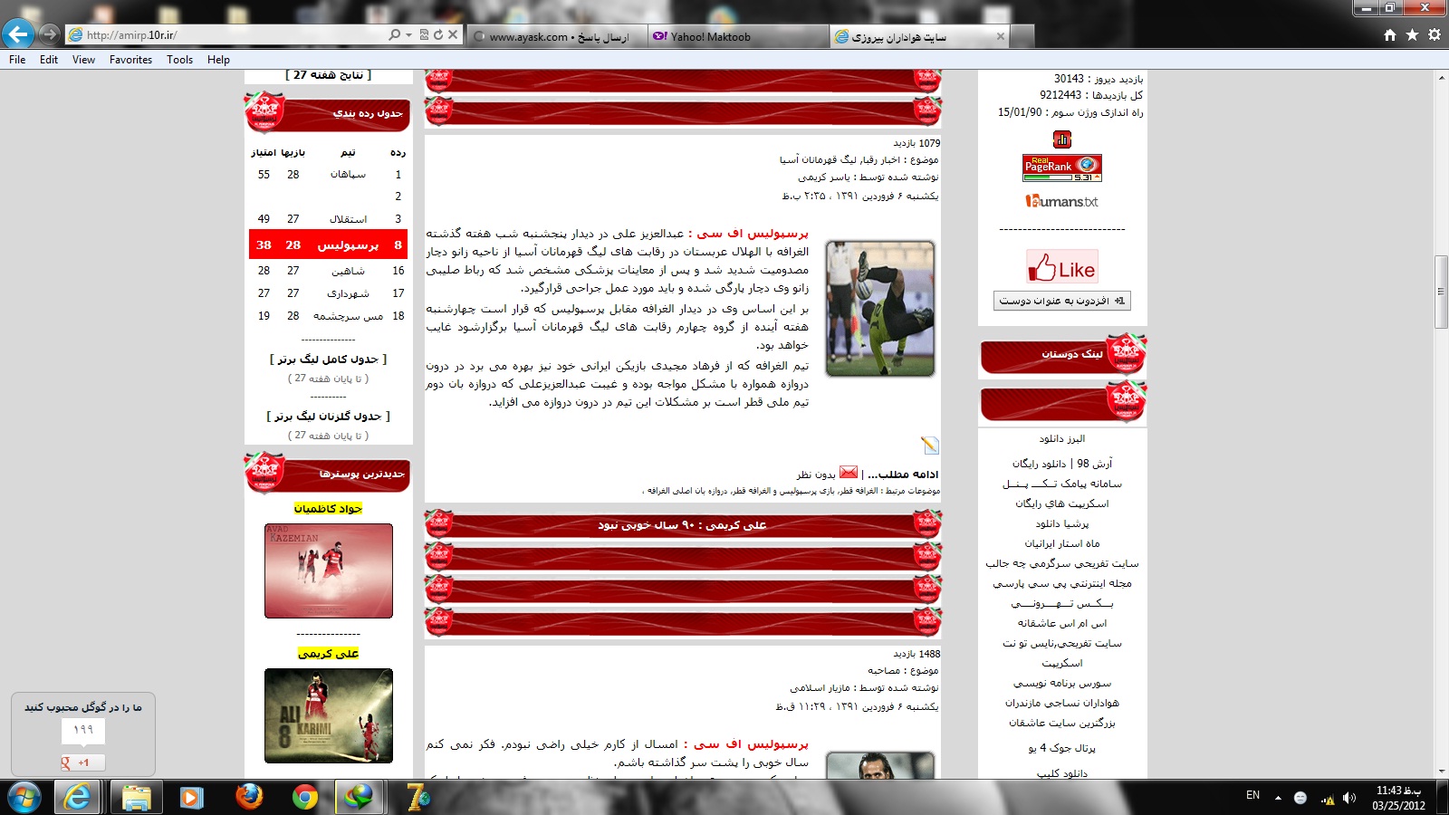The image size is (1449, 815).
Task: Switch to the www.ayask.com tab
Action: (558, 36)
